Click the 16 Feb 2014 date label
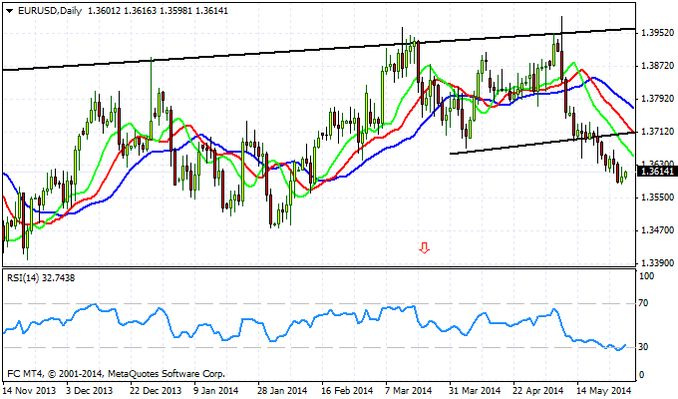 [x=347, y=390]
